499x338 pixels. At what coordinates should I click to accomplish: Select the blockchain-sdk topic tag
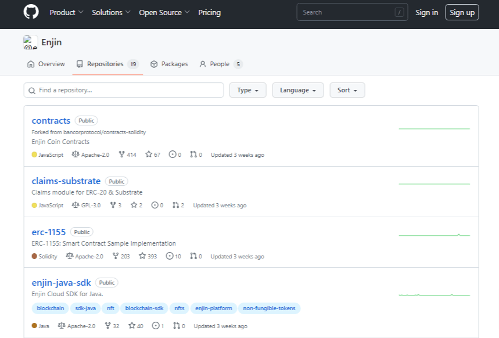(144, 308)
